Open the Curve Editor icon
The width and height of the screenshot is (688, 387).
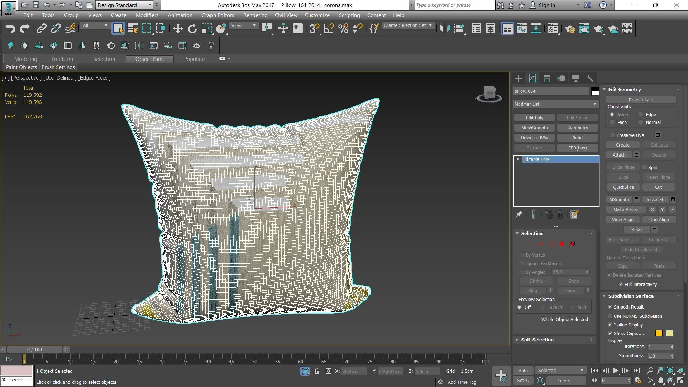[x=521, y=29]
